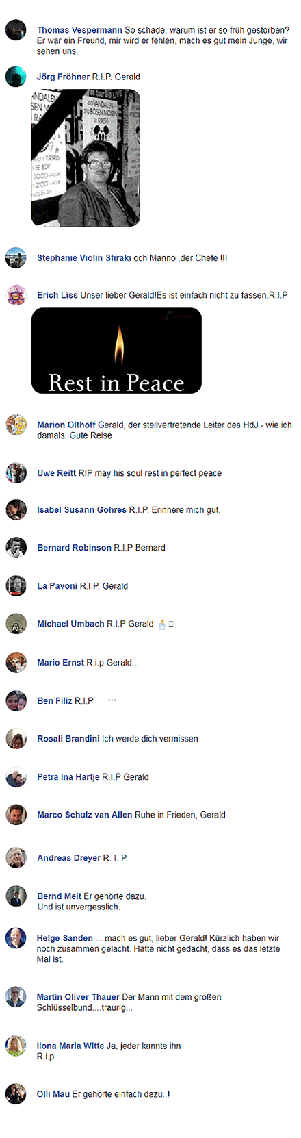Screen dimensions: 301x1138
Task: Click the candle emoji in Michael Umbach's comment
Action: 162,624
